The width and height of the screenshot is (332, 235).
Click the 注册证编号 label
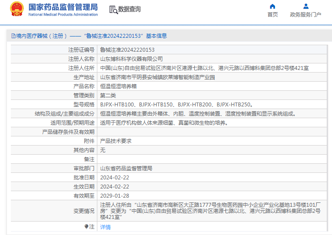click(81, 50)
